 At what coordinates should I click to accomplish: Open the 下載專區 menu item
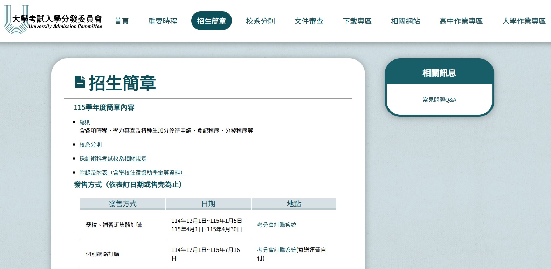pyautogui.click(x=357, y=21)
